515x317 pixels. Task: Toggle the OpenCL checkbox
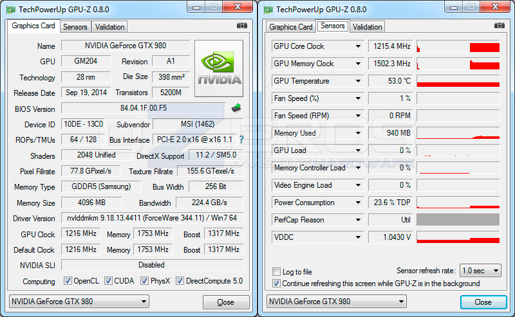point(68,281)
